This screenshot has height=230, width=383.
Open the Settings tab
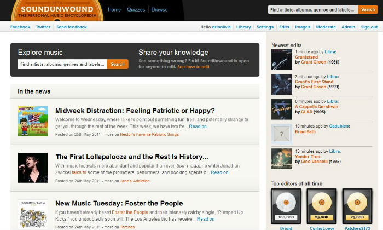[265, 27]
